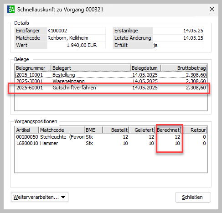Click the Weiterverarbeiten button label
Image resolution: width=222 pixels, height=213 pixels.
coord(36,197)
